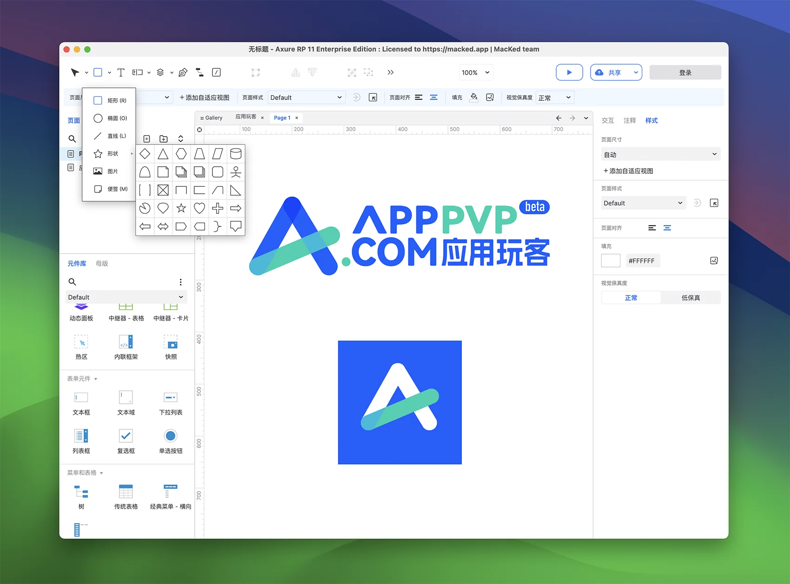Pick the five-point star shape in grid

coord(181,208)
